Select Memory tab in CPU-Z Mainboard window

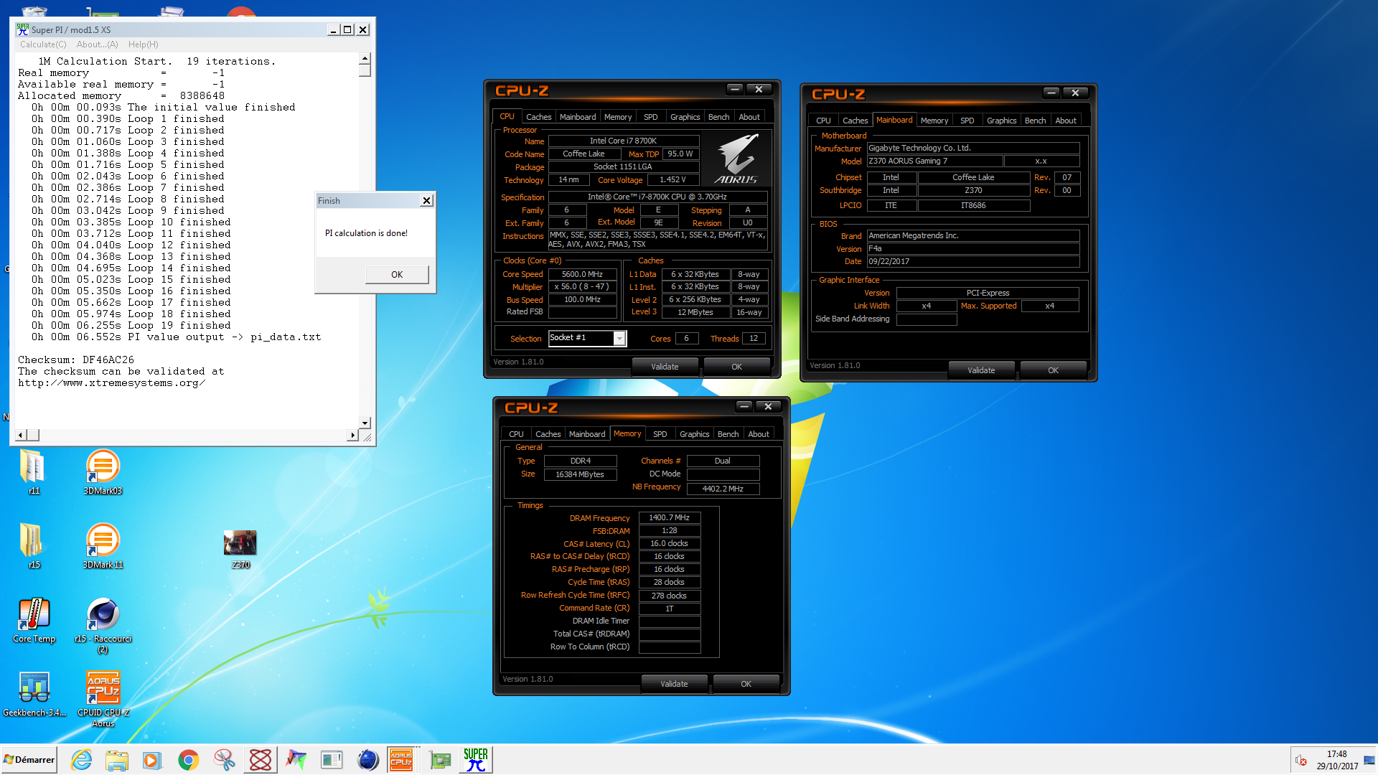coord(934,121)
